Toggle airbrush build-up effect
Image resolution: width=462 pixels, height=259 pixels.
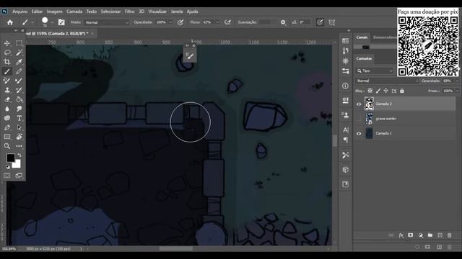[x=227, y=22]
